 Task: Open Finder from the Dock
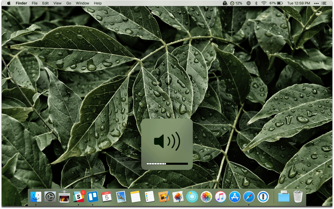click(36, 197)
